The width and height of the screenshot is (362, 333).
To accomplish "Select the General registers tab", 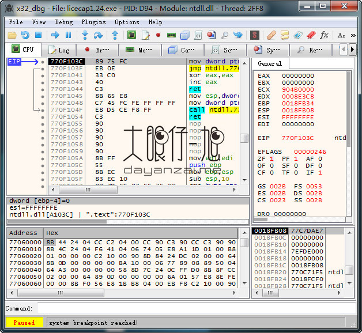I will point(270,63).
